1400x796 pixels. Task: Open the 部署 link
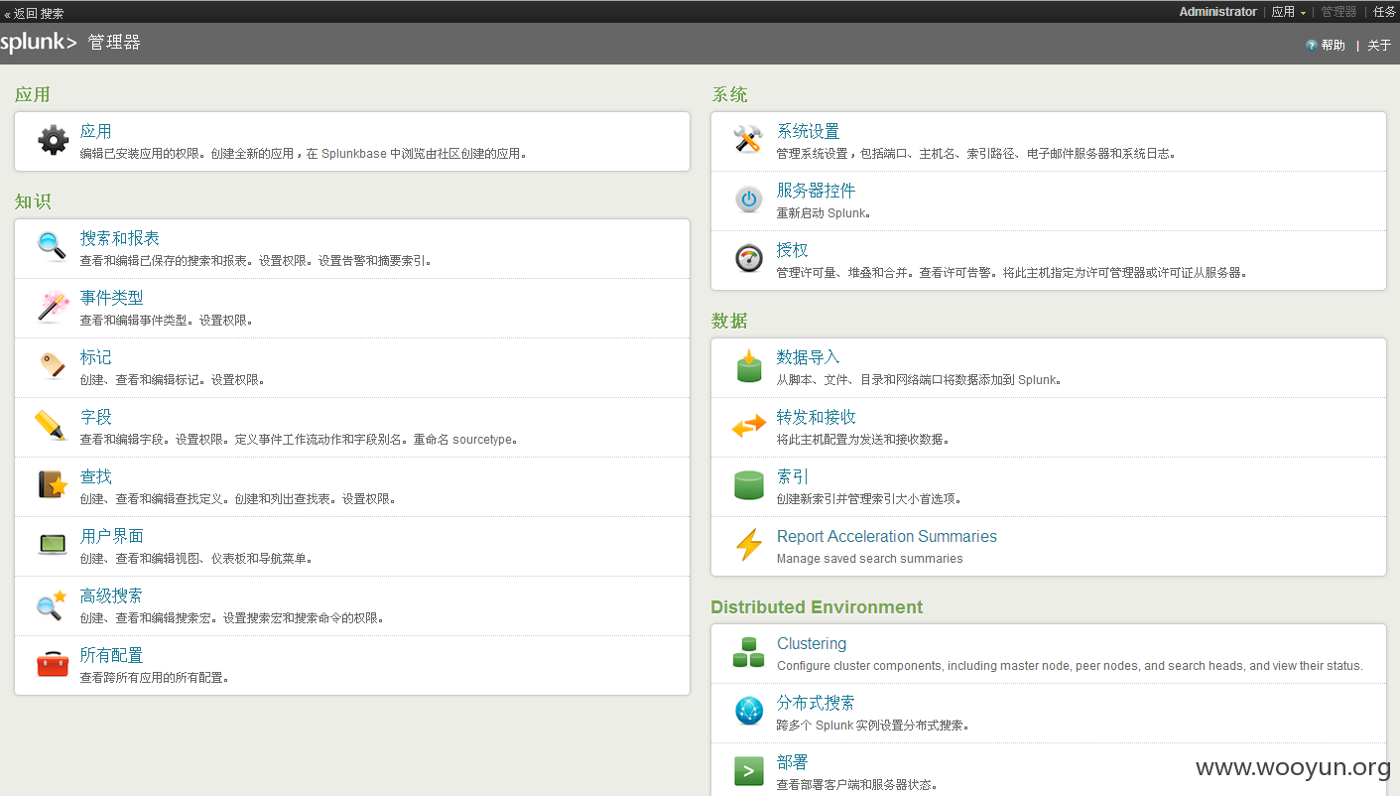point(792,762)
